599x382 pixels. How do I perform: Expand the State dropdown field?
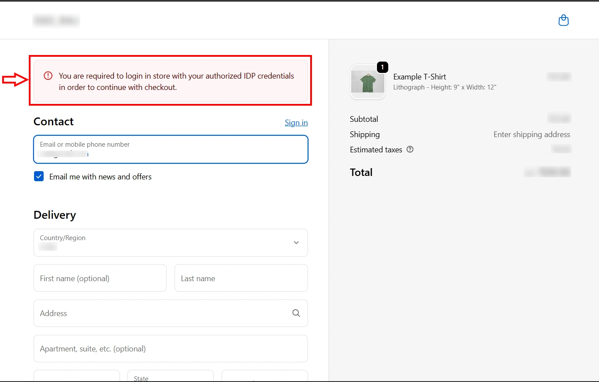tap(170, 376)
